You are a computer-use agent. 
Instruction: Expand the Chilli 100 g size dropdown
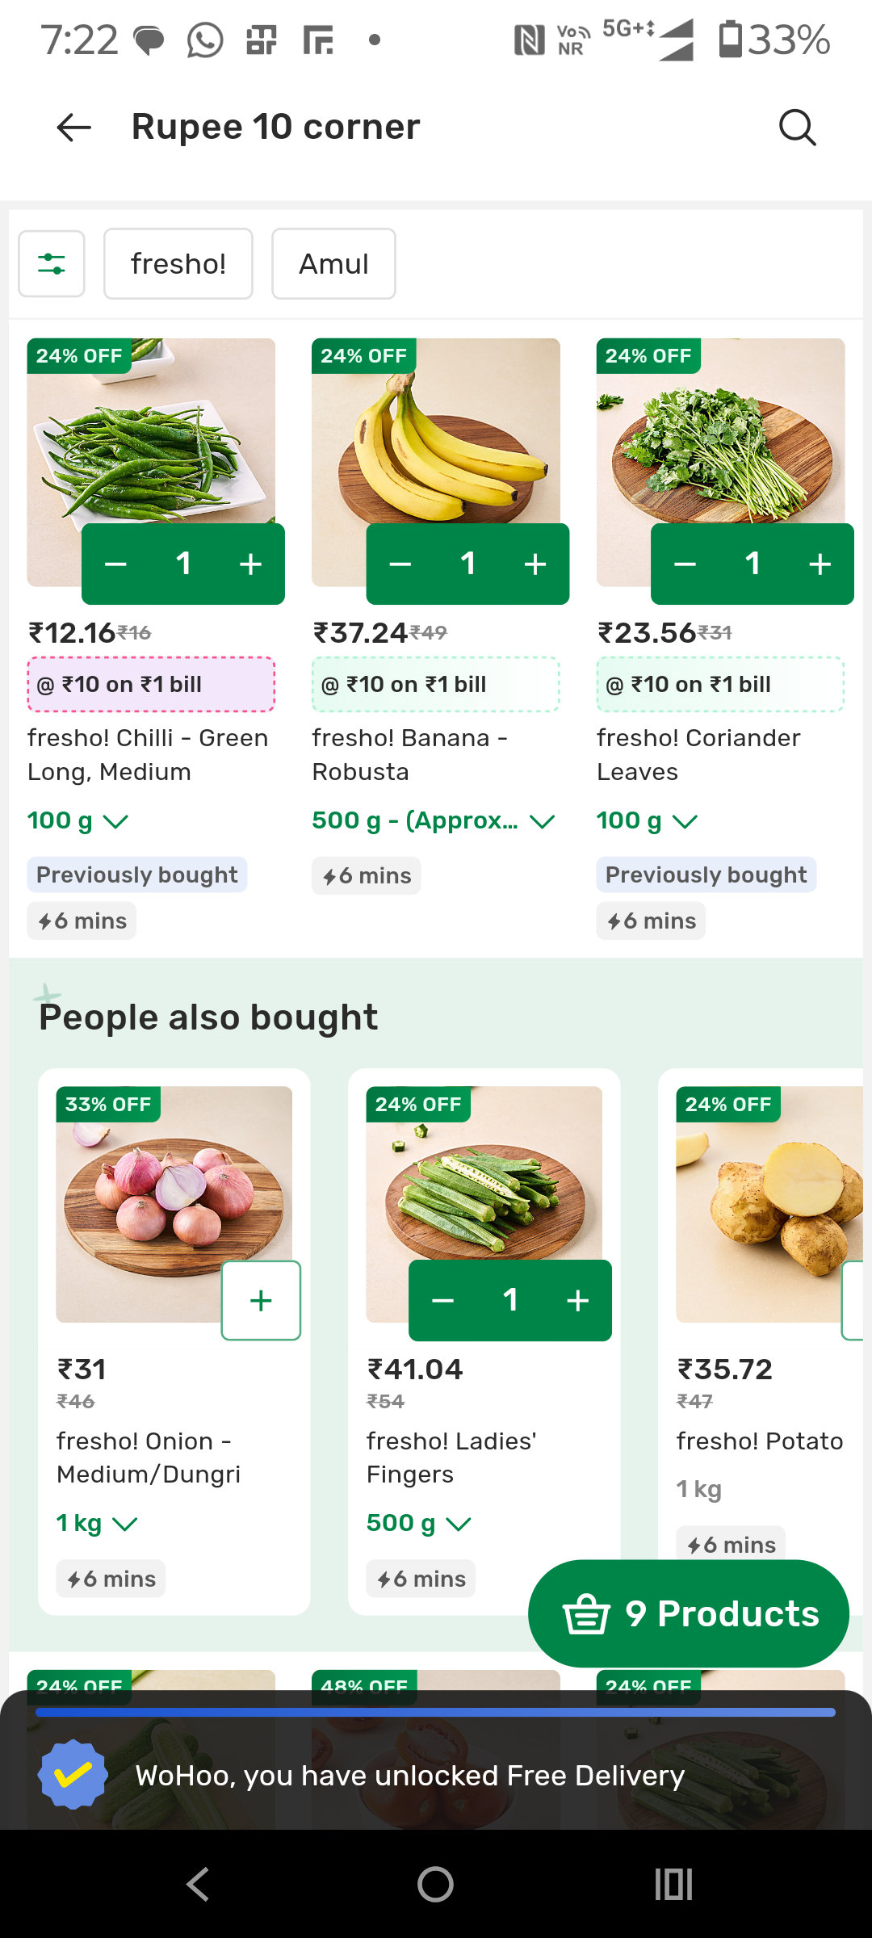[78, 821]
